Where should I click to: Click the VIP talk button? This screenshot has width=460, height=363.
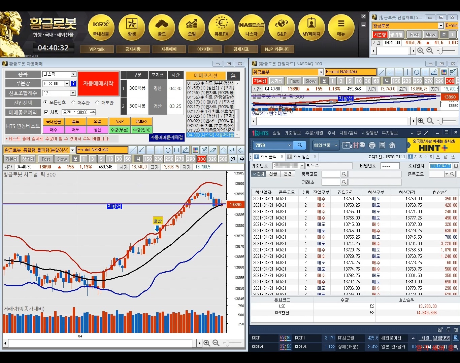tap(97, 49)
